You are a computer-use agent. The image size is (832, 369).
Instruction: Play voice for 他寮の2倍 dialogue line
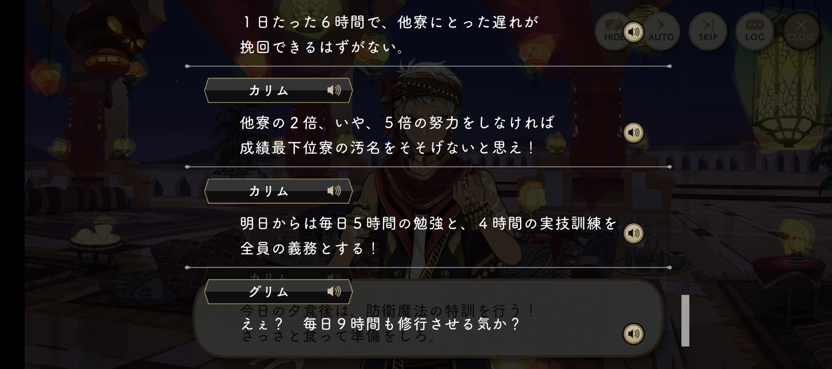point(633,133)
